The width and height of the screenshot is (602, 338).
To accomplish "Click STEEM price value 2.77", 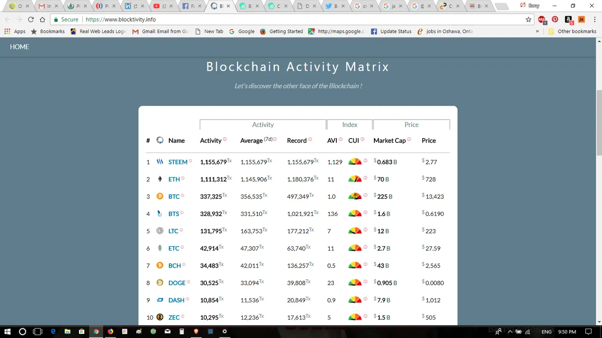I will click(429, 162).
